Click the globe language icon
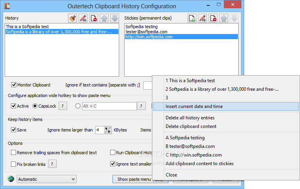This screenshot has width=300, height=189. pyautogui.click(x=11, y=179)
